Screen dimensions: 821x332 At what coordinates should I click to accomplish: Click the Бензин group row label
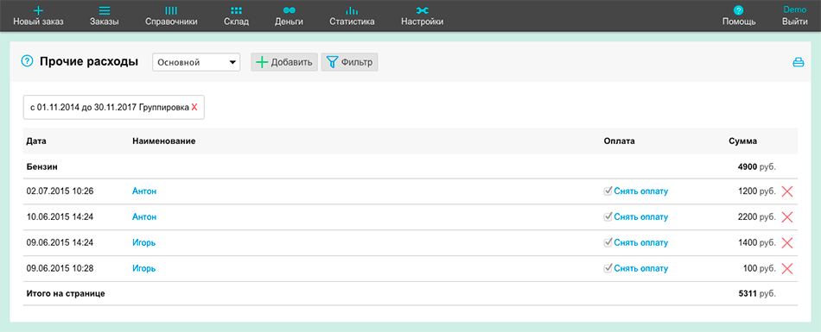[41, 167]
